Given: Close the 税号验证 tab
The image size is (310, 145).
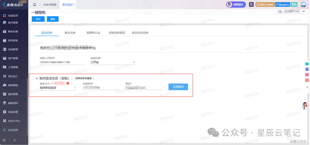Looking at the screenshot, I should pos(74,5).
